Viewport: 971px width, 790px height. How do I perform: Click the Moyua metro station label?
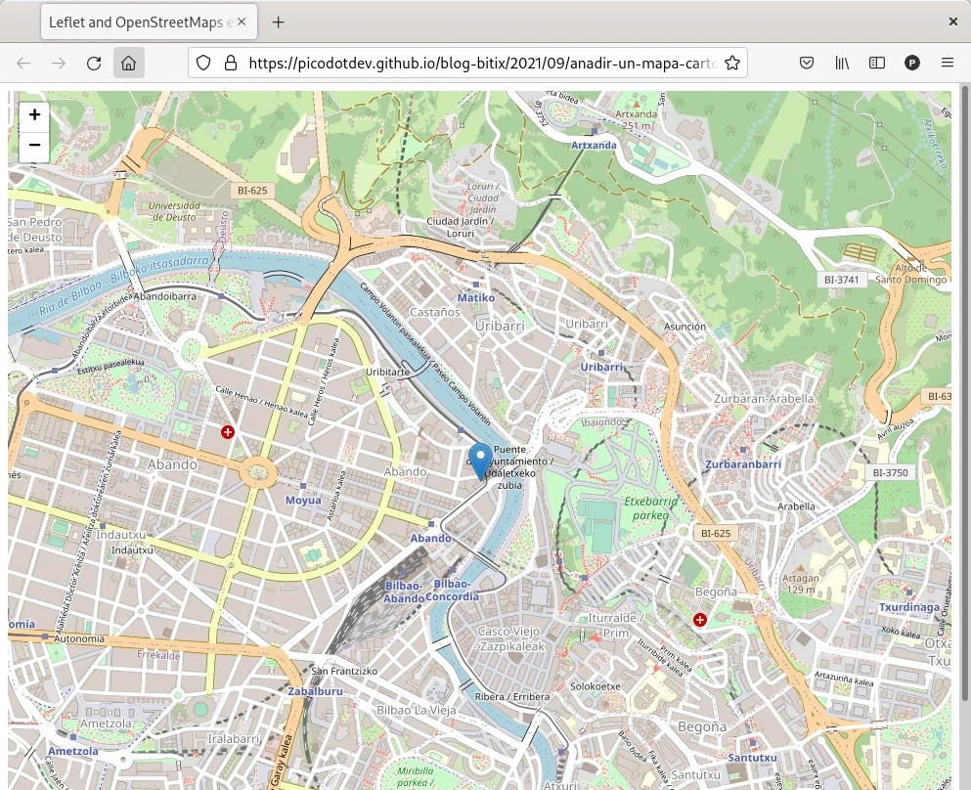pos(303,501)
